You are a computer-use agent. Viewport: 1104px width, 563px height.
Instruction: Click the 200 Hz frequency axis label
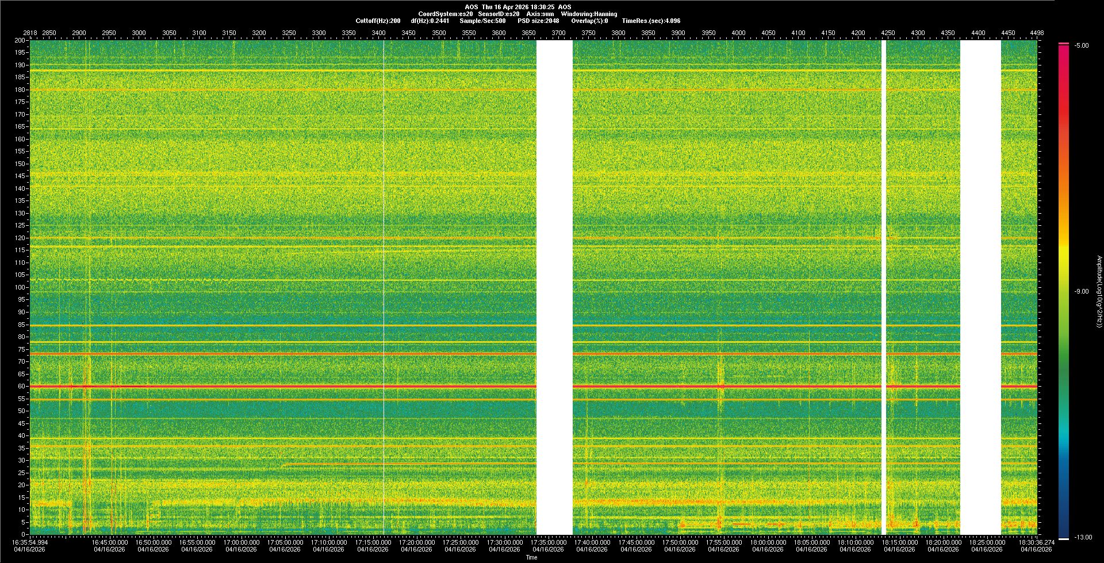(x=20, y=41)
